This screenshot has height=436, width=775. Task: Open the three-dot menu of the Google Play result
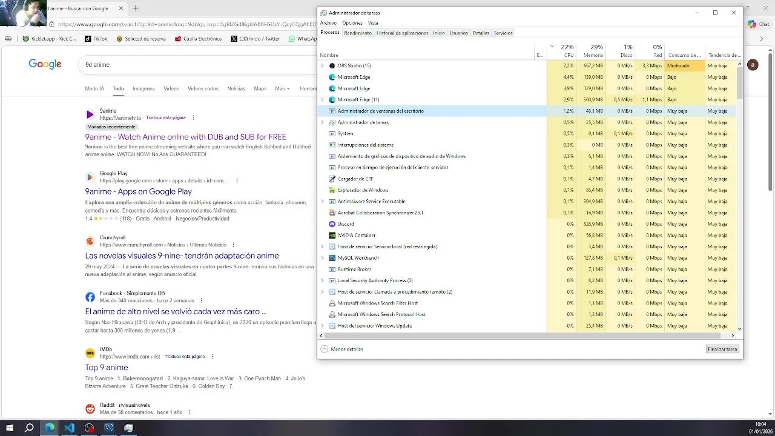tap(237, 180)
